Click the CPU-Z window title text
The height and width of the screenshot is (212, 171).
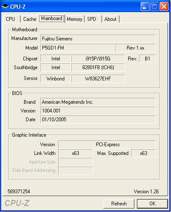click(18, 7)
